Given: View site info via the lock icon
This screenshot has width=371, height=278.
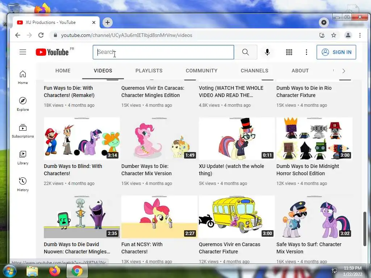Looking at the screenshot, I should tap(55, 35).
